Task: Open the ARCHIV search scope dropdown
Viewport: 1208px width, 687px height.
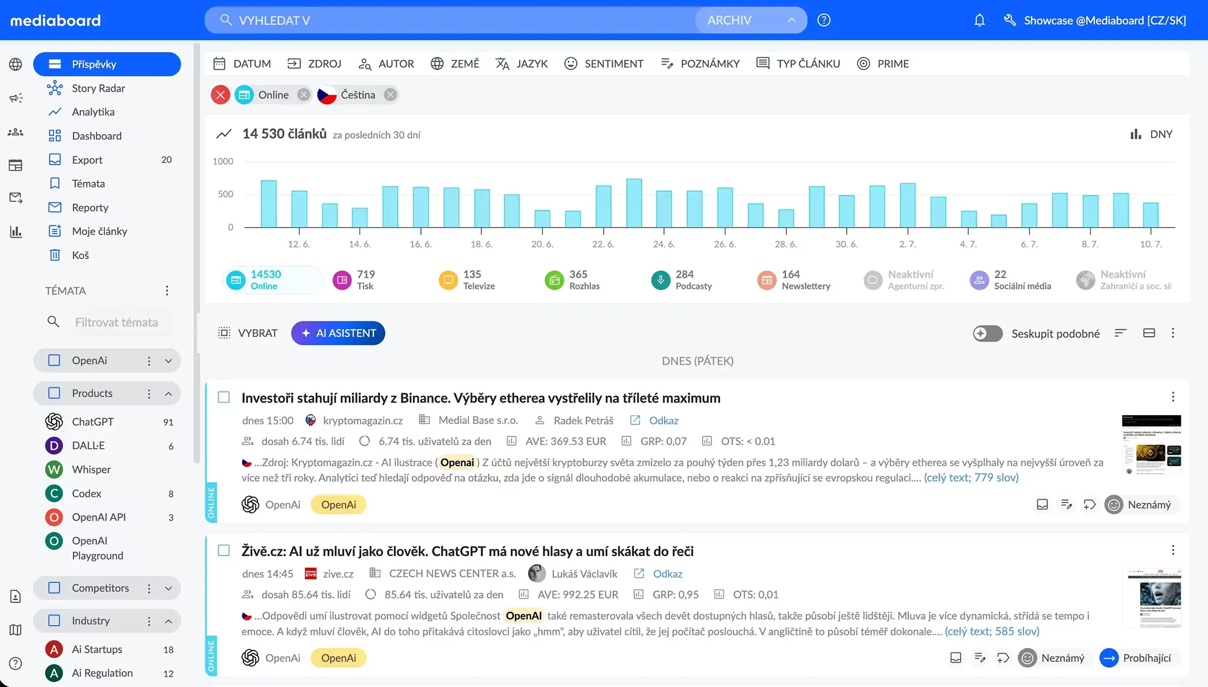Action: 751,20
